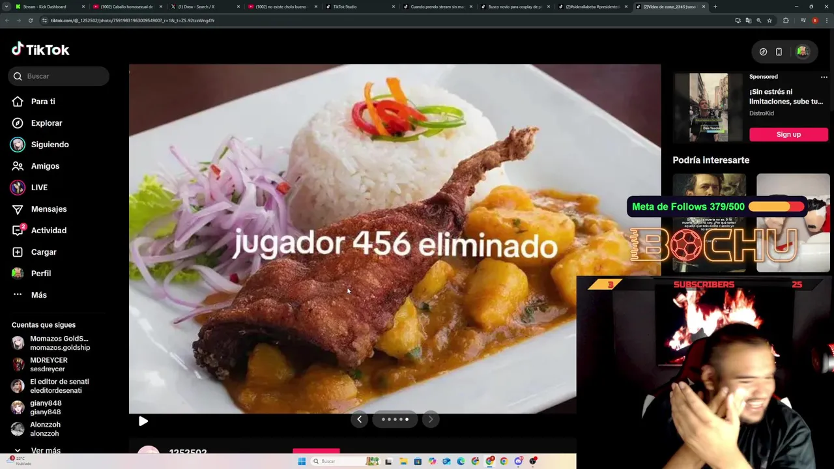
Task: Open File Explorer from the taskbar
Action: pos(403,461)
